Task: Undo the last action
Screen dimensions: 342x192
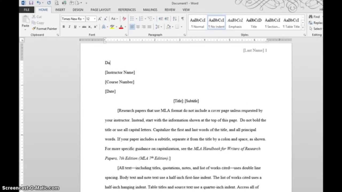Action: pyautogui.click(x=39, y=3)
